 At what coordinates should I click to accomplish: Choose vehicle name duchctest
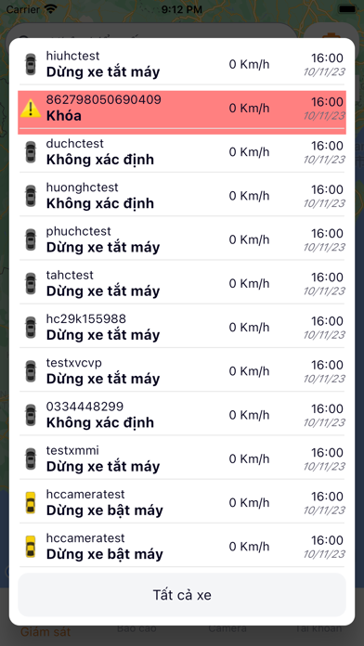click(x=74, y=144)
